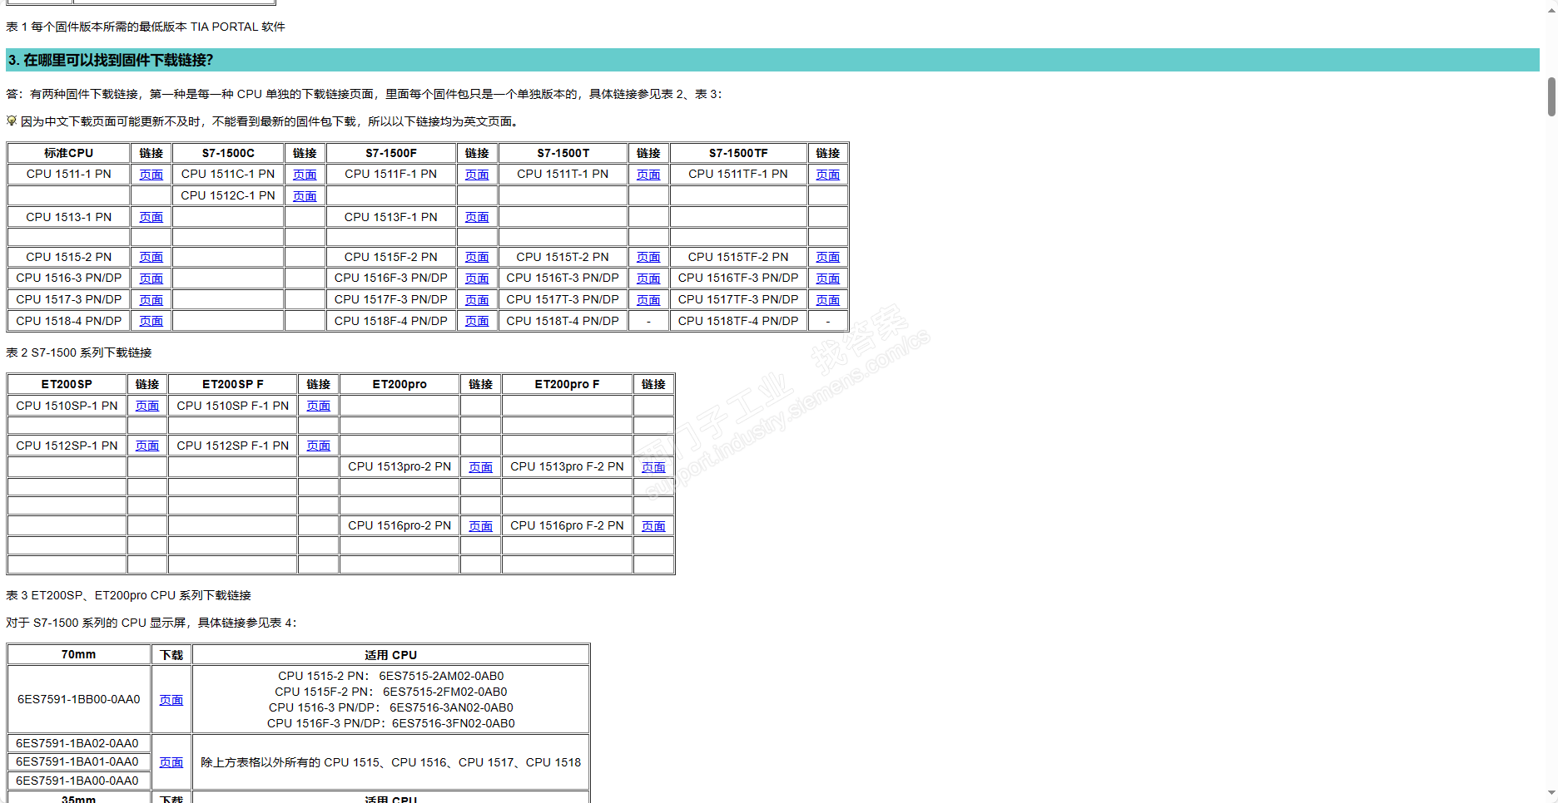Open the page link for CPU 1511T-1 PN
1558x803 pixels.
(648, 175)
